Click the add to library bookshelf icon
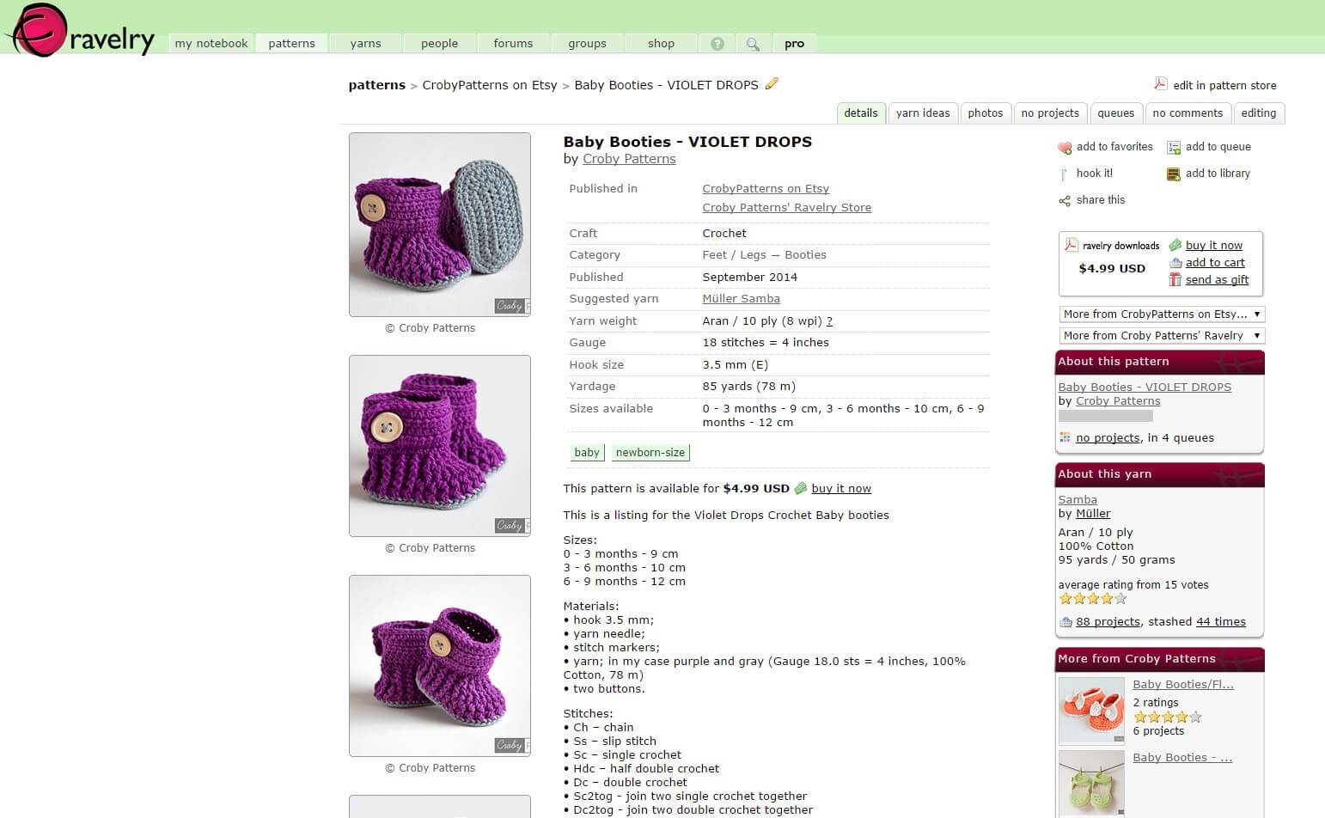 point(1174,174)
